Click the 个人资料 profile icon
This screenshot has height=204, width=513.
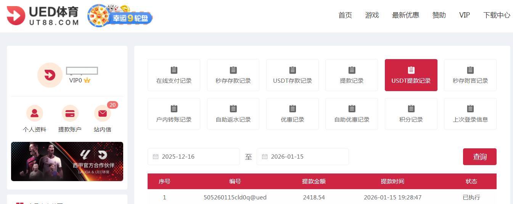click(x=34, y=113)
